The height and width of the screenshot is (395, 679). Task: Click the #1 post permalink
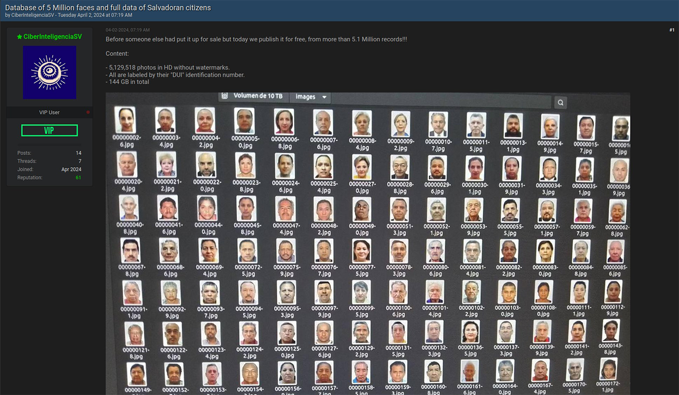[x=672, y=30]
